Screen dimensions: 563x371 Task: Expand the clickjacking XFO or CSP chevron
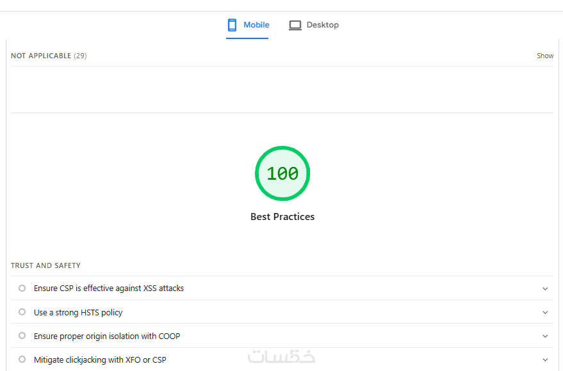tap(545, 360)
